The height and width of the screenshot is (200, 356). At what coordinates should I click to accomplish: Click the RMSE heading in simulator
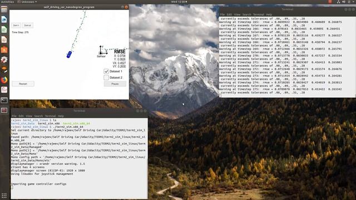[120, 52]
